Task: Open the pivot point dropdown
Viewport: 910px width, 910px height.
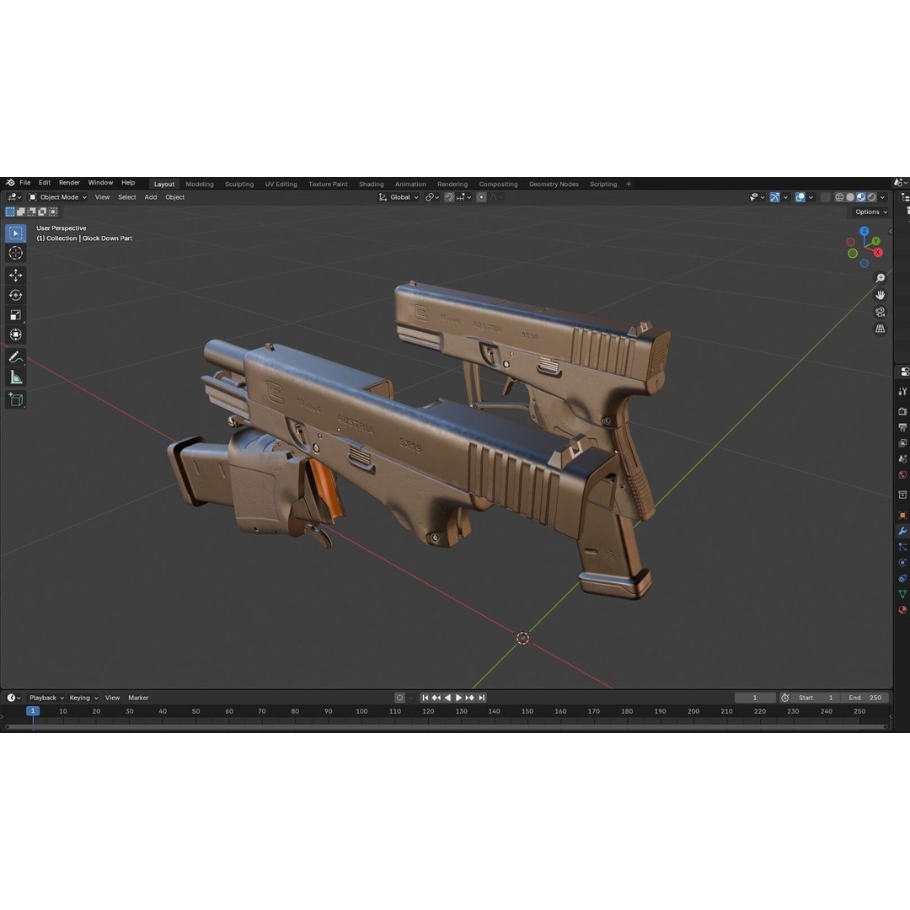Action: click(431, 197)
